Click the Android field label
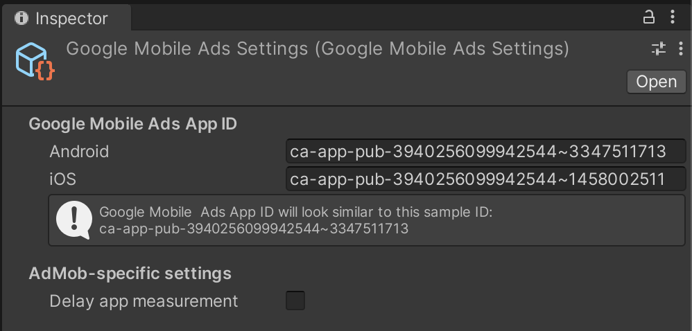 (79, 152)
